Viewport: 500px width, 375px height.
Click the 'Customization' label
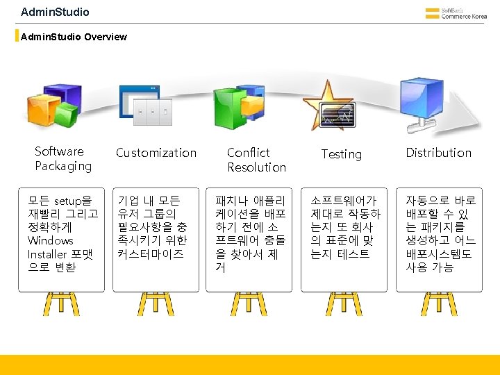pyautogui.click(x=156, y=153)
